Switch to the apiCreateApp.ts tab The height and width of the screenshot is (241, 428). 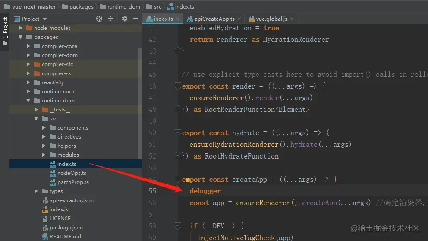(x=214, y=19)
